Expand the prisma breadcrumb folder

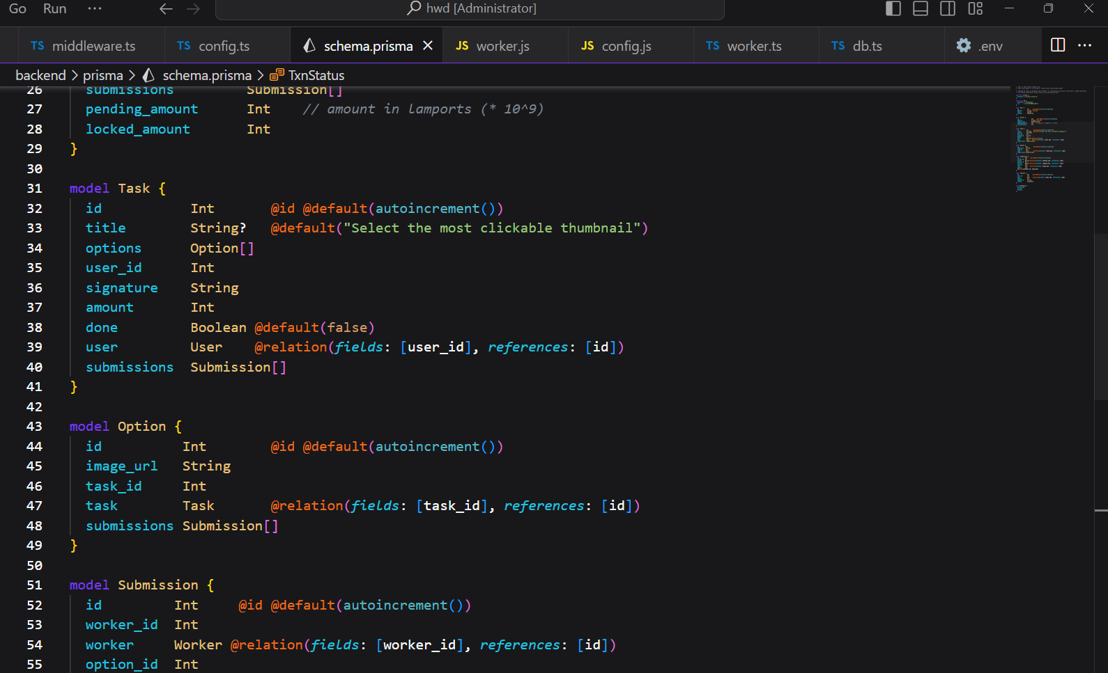point(102,75)
